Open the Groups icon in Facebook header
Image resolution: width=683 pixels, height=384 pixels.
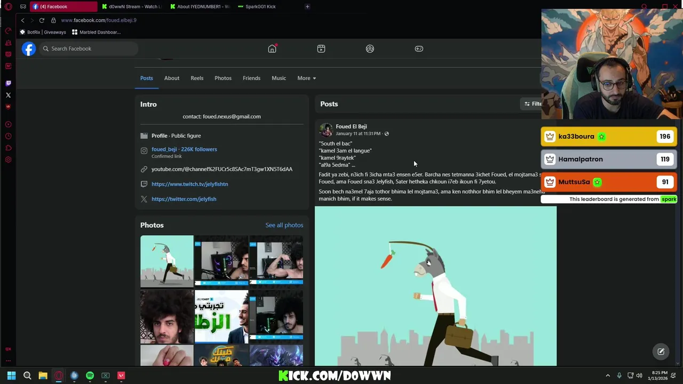(x=370, y=49)
